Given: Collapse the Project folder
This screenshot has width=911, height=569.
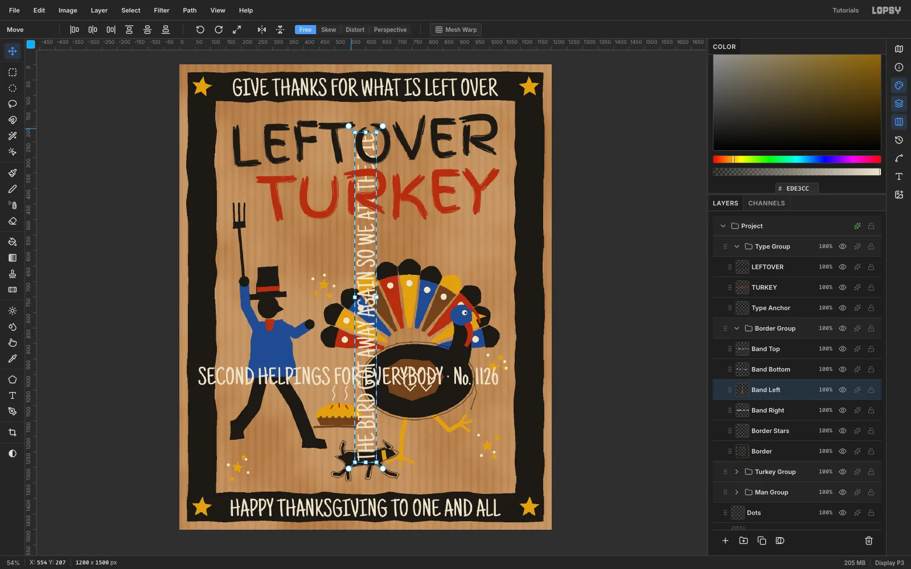Looking at the screenshot, I should (723, 226).
